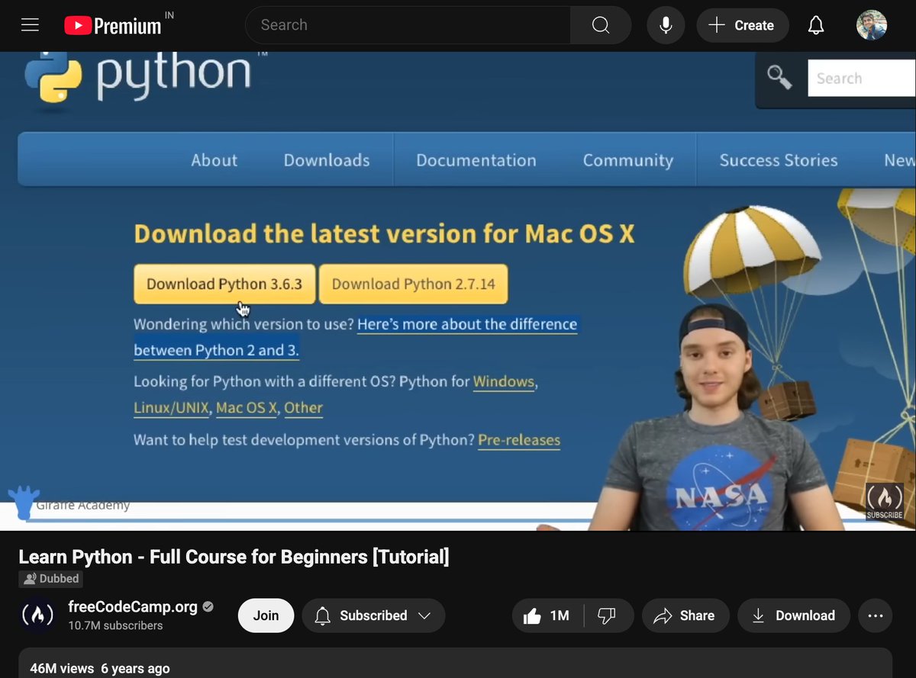The width and height of the screenshot is (916, 678).
Task: Like the video (1M thumbs up)
Action: (547, 615)
